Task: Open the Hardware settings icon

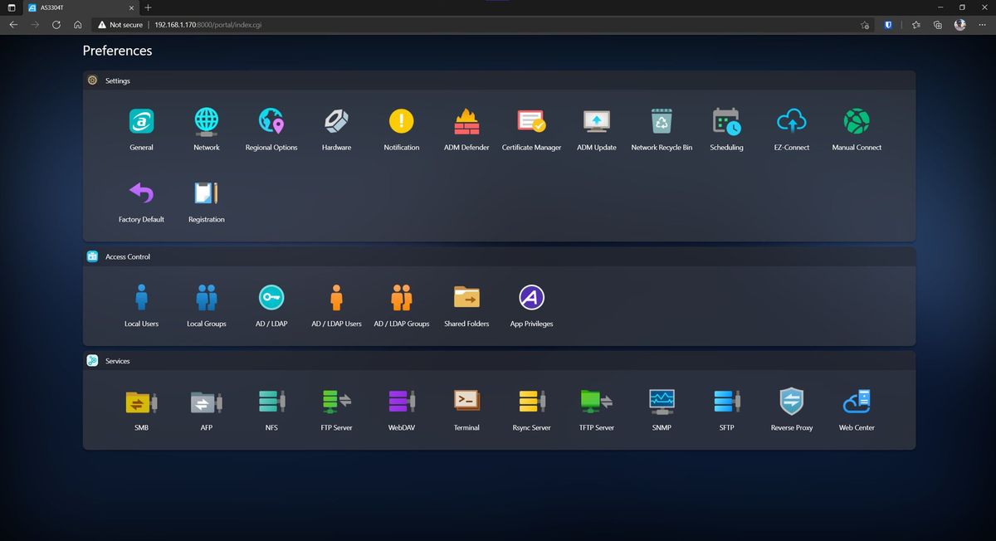Action: pyautogui.click(x=336, y=121)
